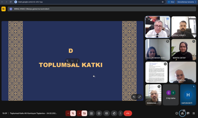Select BERFİN OKTAY's video tile
This screenshot has width=198, height=118.
pyautogui.click(x=184, y=49)
